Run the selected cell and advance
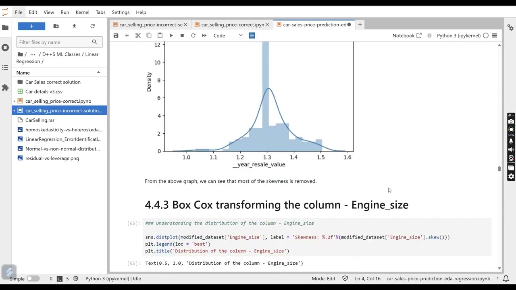The image size is (516, 290). 171,35
